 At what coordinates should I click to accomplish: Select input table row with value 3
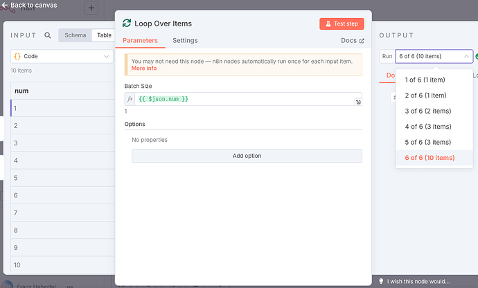click(x=62, y=143)
